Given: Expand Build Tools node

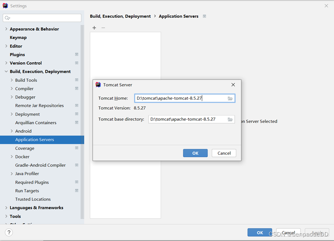Looking at the screenshot, I should [x=12, y=80].
